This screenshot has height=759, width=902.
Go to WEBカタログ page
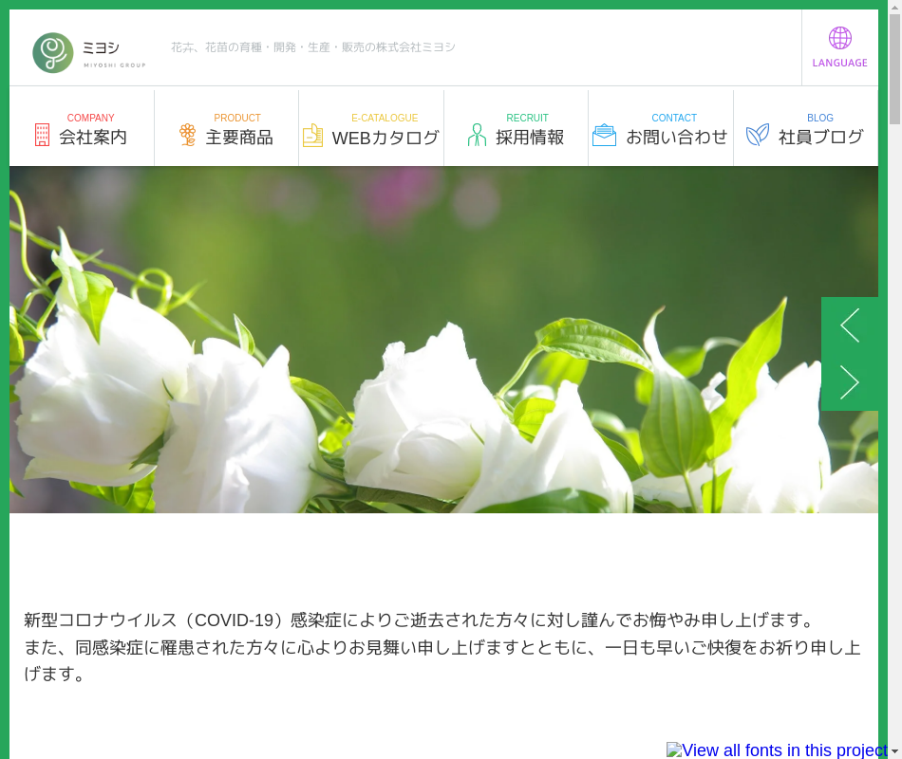[385, 138]
